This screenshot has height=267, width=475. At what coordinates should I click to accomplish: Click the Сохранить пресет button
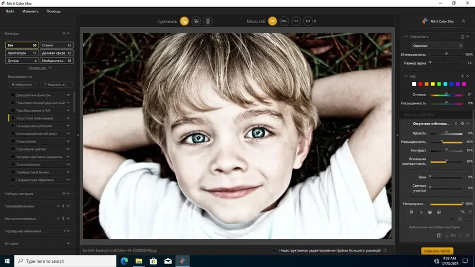tap(437, 251)
